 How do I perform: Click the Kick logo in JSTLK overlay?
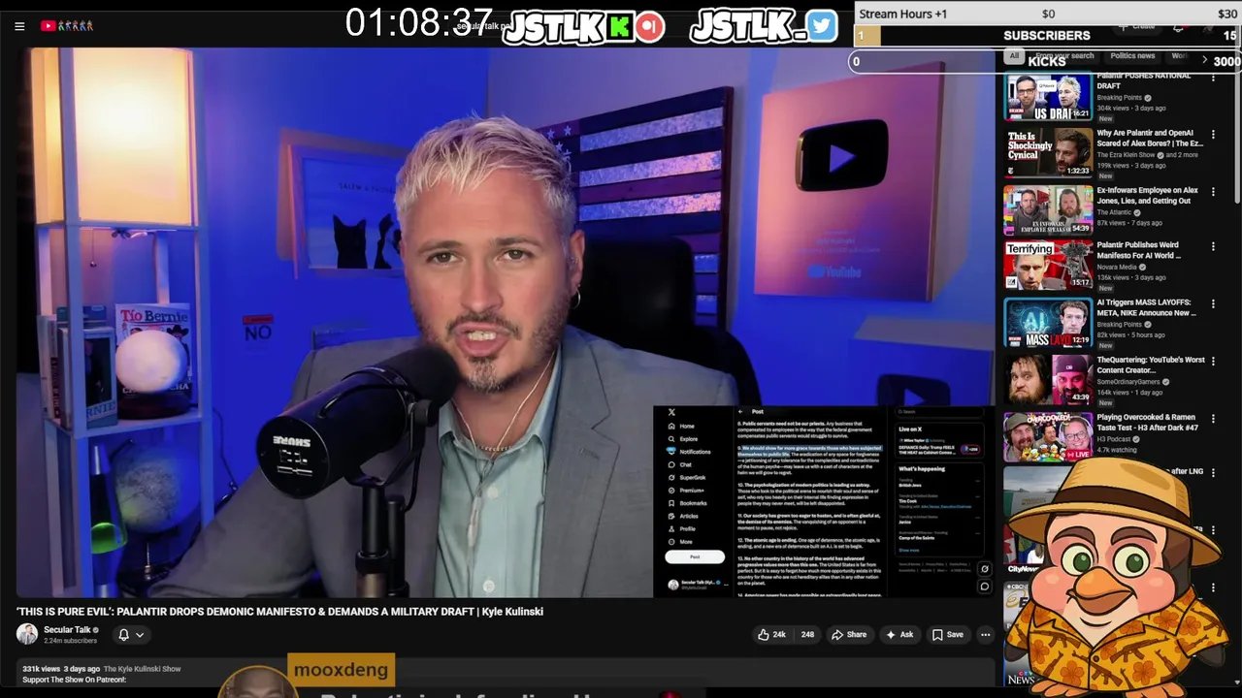(619, 27)
